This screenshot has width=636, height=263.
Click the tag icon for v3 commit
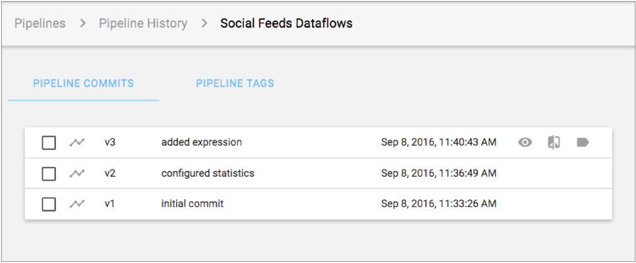(583, 142)
